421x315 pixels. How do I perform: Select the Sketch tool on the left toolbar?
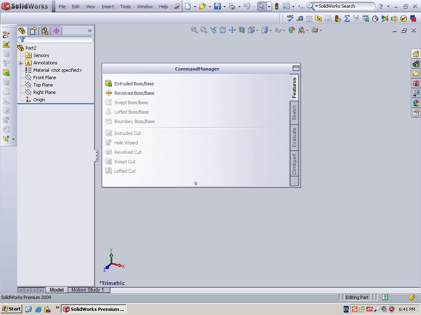click(x=6, y=44)
